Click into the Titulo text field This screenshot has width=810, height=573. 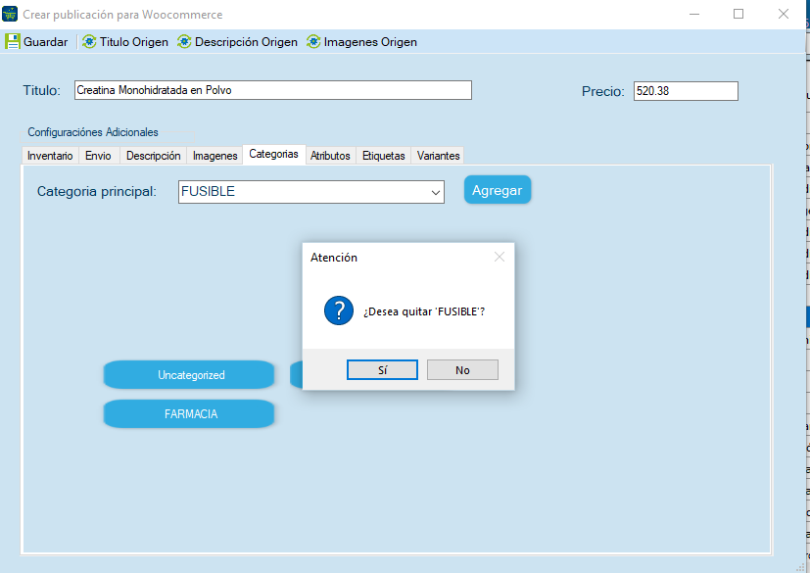[272, 90]
